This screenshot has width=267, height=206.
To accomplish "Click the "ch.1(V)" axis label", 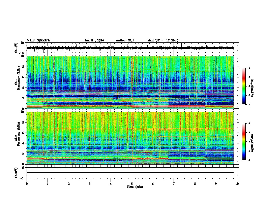I will pos(16,48).
